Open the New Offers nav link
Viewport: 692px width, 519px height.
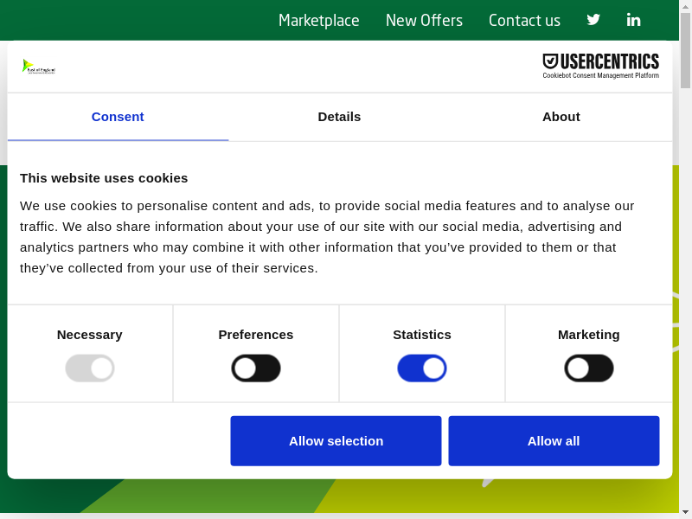point(424,20)
